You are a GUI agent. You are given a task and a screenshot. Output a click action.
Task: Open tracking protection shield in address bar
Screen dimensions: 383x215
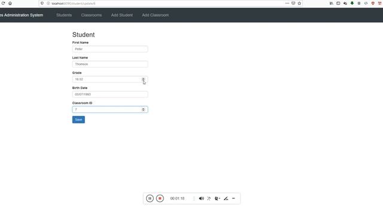pos(42,4)
